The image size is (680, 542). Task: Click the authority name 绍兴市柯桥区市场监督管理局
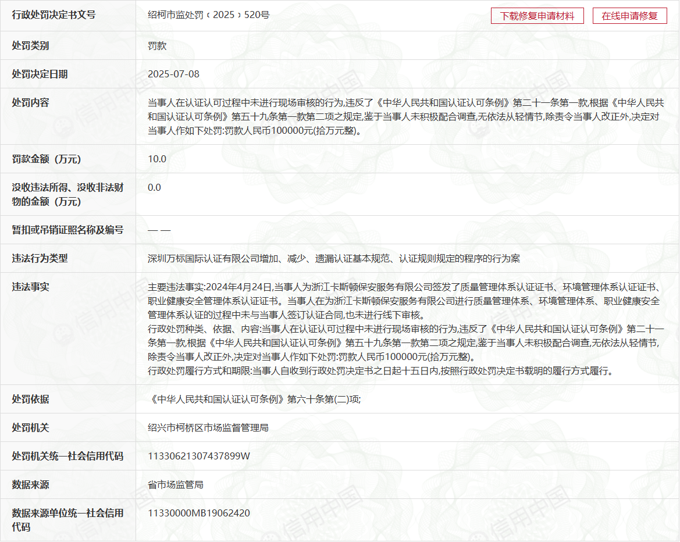pyautogui.click(x=208, y=427)
